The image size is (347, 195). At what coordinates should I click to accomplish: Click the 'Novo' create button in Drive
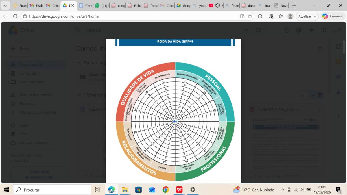click(x=20, y=49)
